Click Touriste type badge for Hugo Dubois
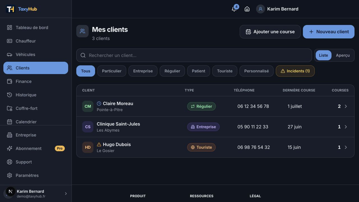Image resolution: width=359 pixels, height=202 pixels. tap(201, 147)
